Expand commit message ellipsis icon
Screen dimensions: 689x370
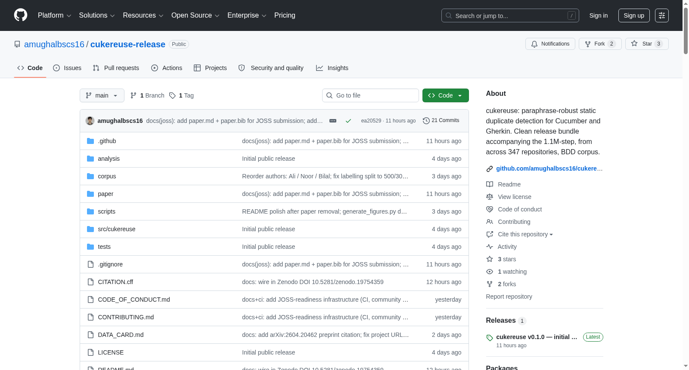[333, 121]
